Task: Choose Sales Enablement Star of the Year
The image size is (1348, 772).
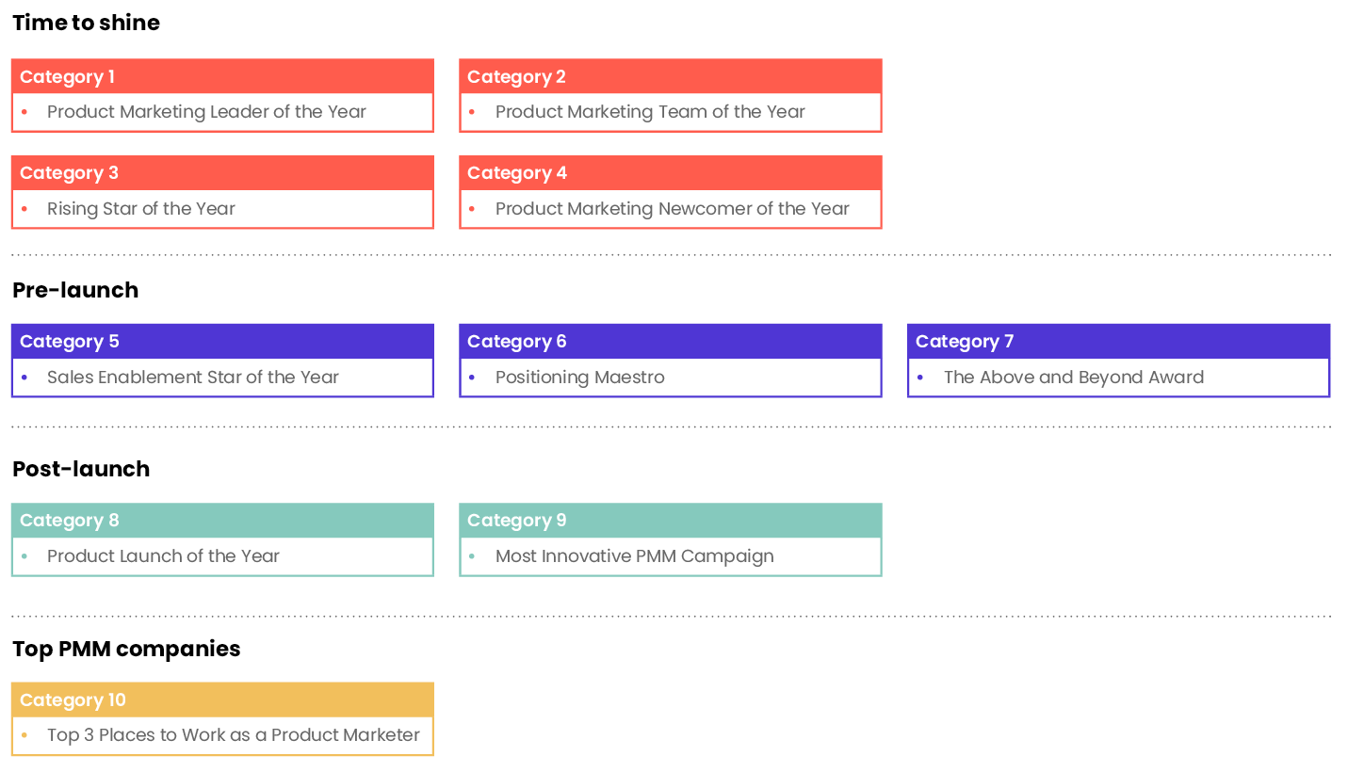Action: click(193, 378)
